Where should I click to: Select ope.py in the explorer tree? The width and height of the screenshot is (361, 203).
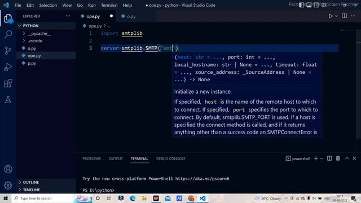46,56
